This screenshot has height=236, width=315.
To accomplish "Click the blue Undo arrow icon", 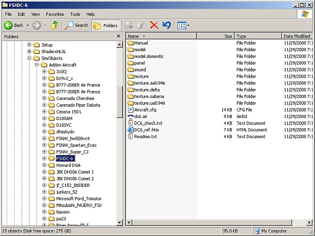I will (166, 25).
